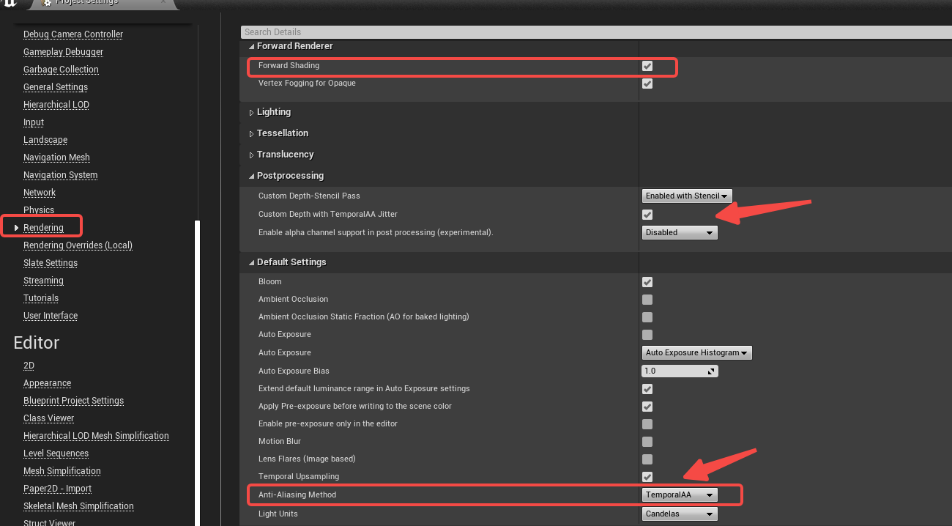Open Class Viewer settings
Viewport: 952px width, 526px height.
(x=48, y=418)
